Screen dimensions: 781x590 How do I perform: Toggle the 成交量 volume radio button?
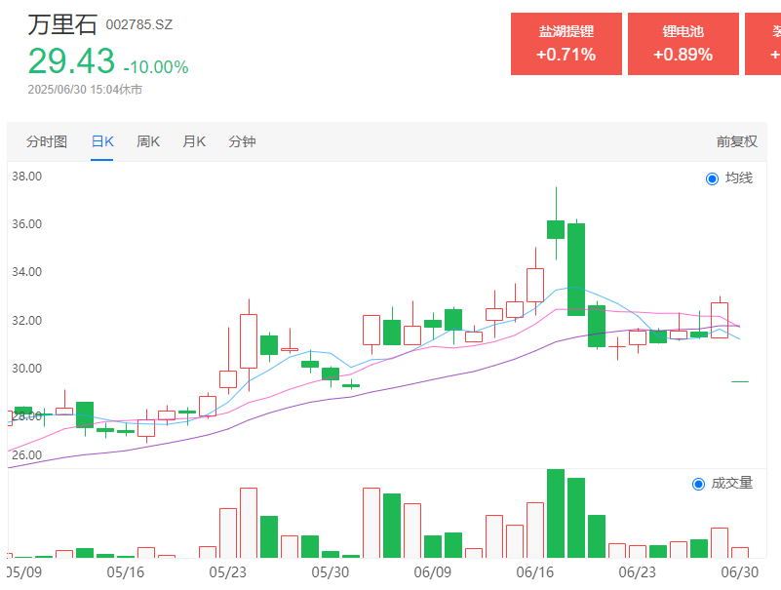pos(699,484)
